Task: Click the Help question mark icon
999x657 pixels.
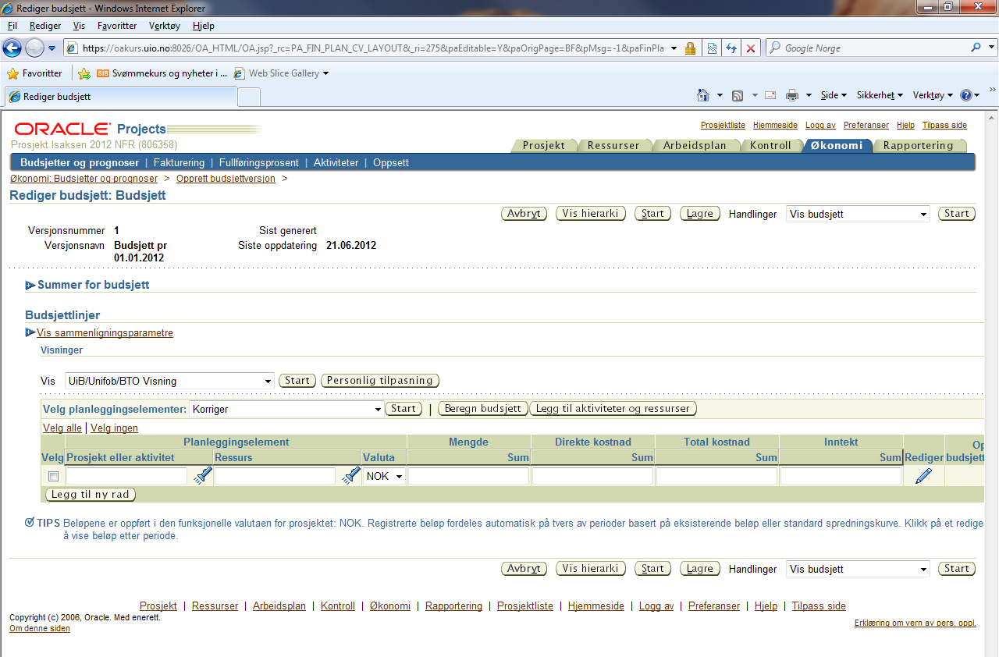Action: (966, 95)
